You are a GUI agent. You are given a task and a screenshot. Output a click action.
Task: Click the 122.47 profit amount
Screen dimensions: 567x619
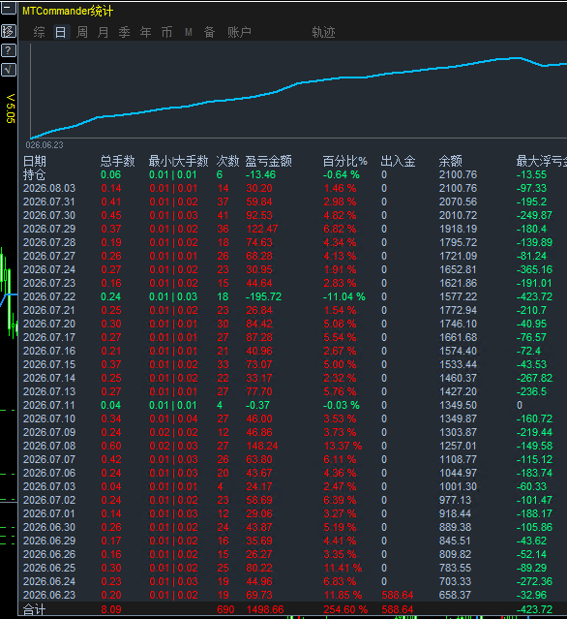[262, 229]
